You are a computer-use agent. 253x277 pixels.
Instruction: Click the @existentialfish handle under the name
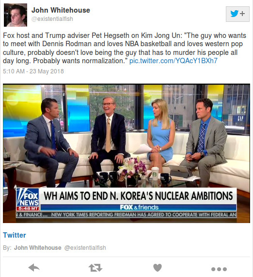point(52,19)
